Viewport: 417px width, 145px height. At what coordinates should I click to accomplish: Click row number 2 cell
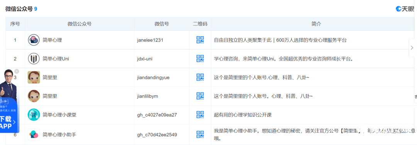[15, 59]
